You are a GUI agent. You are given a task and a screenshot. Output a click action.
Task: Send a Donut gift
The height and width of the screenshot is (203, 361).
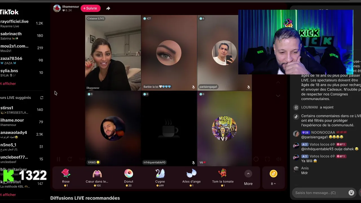click(129, 178)
